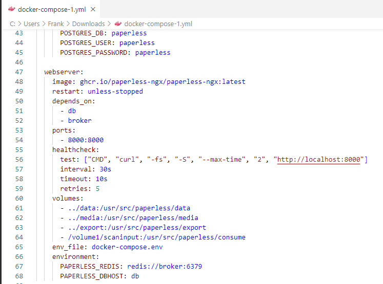This screenshot has height=284, width=383.
Task: Click the C: drive breadcrumb
Action: (x=12, y=24)
